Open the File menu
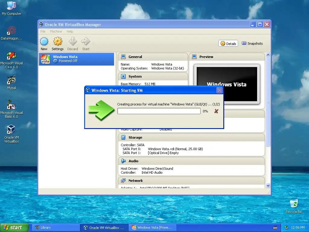Viewport: 309px width, 232px height. [x=43, y=31]
